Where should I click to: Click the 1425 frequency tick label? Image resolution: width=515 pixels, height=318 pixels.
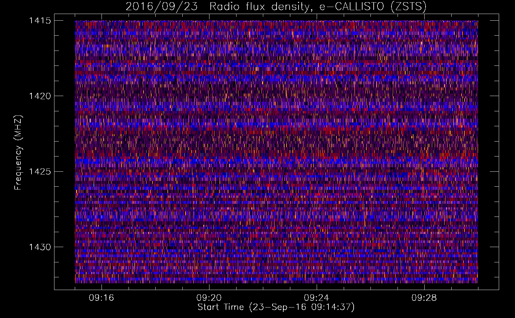(x=40, y=172)
